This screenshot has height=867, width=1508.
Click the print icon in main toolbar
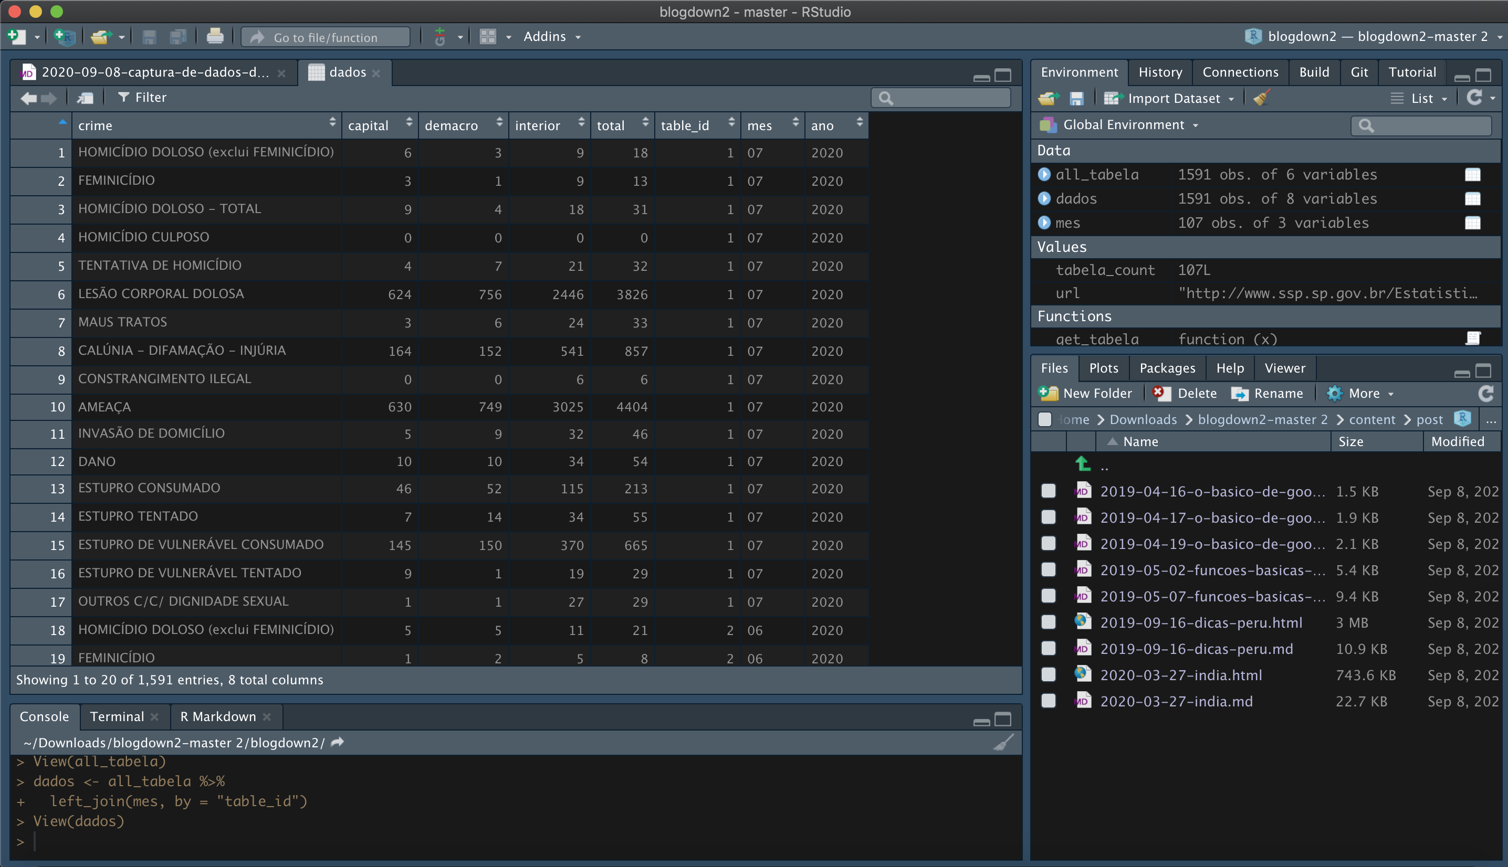tap(214, 37)
